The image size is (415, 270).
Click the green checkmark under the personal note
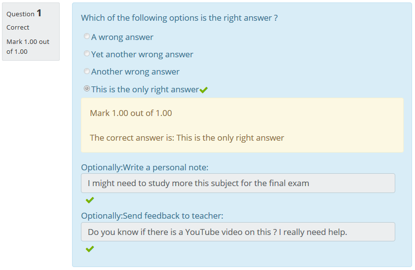click(89, 200)
